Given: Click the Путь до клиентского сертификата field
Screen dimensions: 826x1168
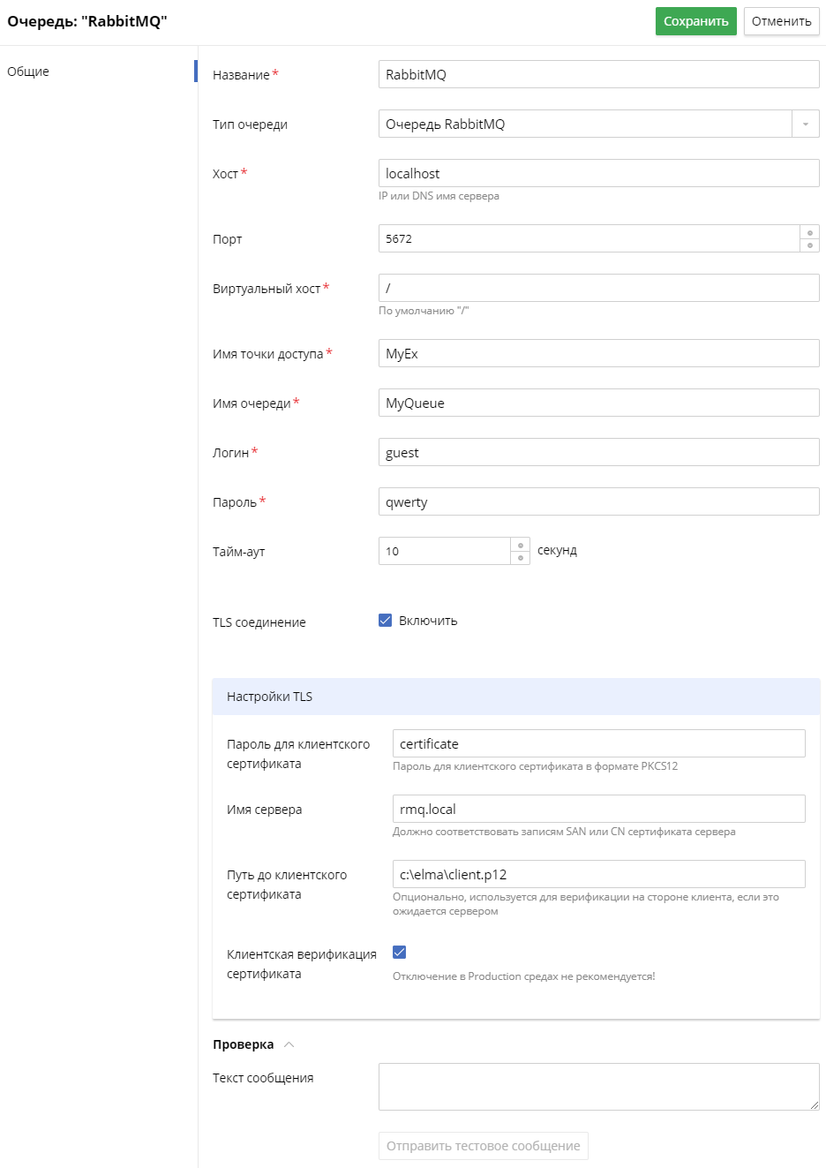Looking at the screenshot, I should (x=598, y=874).
